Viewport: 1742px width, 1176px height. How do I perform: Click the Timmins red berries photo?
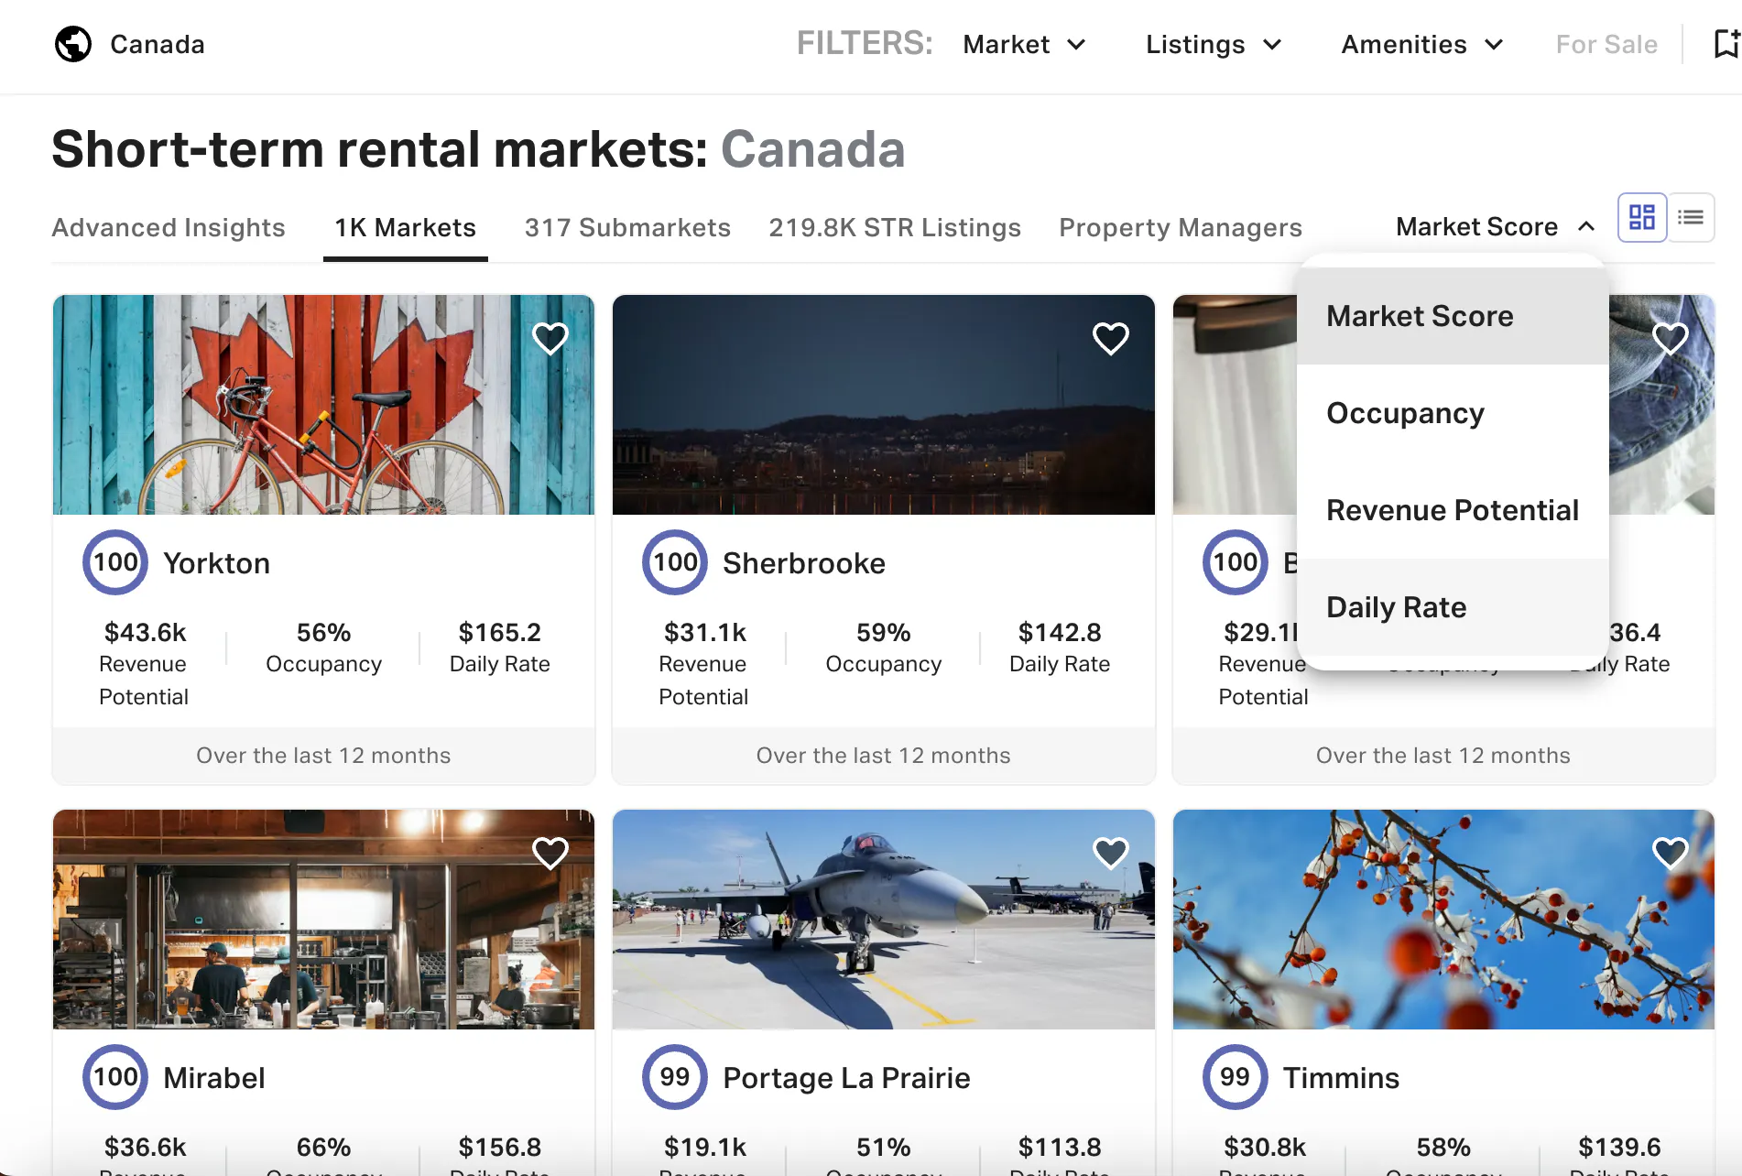pos(1443,920)
